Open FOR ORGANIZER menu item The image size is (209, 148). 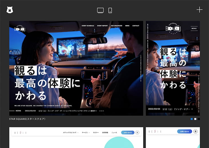(x=117, y=26)
